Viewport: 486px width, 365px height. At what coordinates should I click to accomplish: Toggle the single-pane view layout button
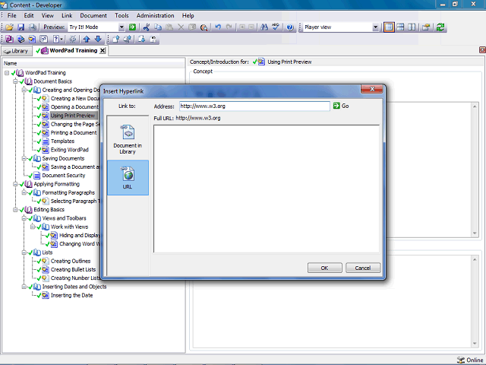pos(389,27)
